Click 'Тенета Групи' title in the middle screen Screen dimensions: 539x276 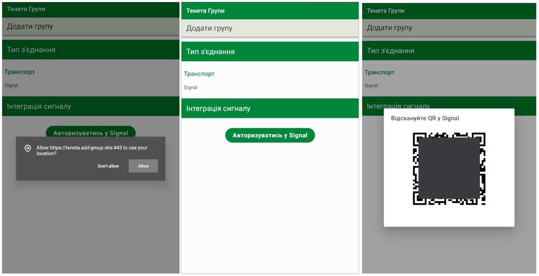click(205, 10)
